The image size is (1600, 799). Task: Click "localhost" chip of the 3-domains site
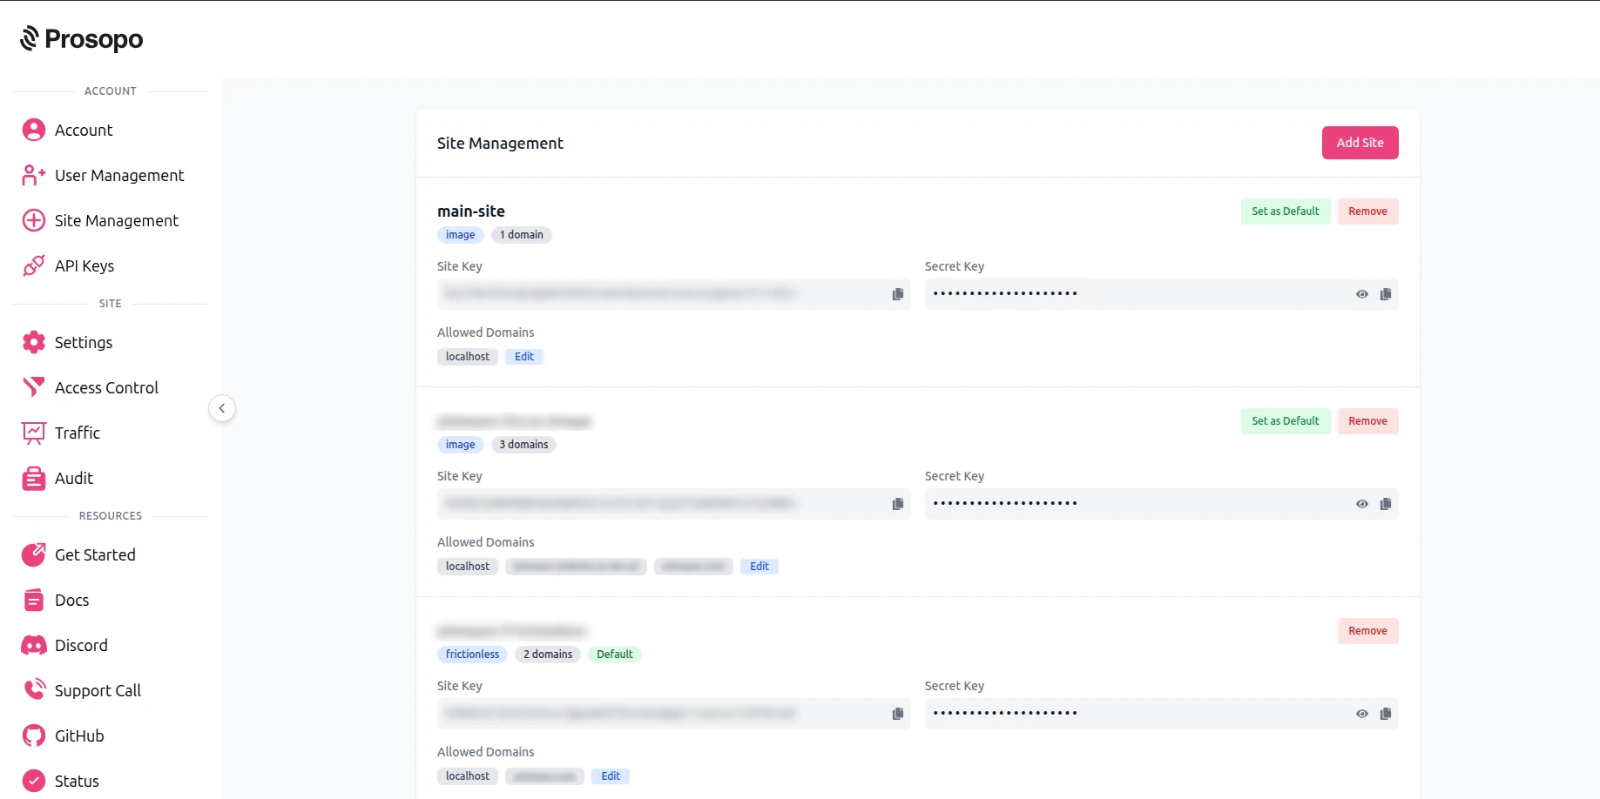click(x=468, y=567)
